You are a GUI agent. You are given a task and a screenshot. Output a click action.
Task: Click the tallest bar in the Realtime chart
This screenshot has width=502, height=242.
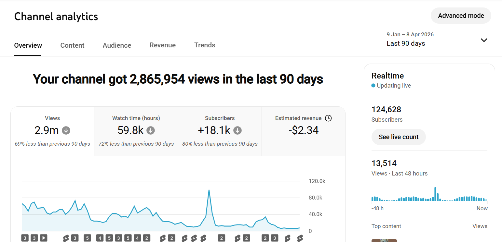pos(435,194)
